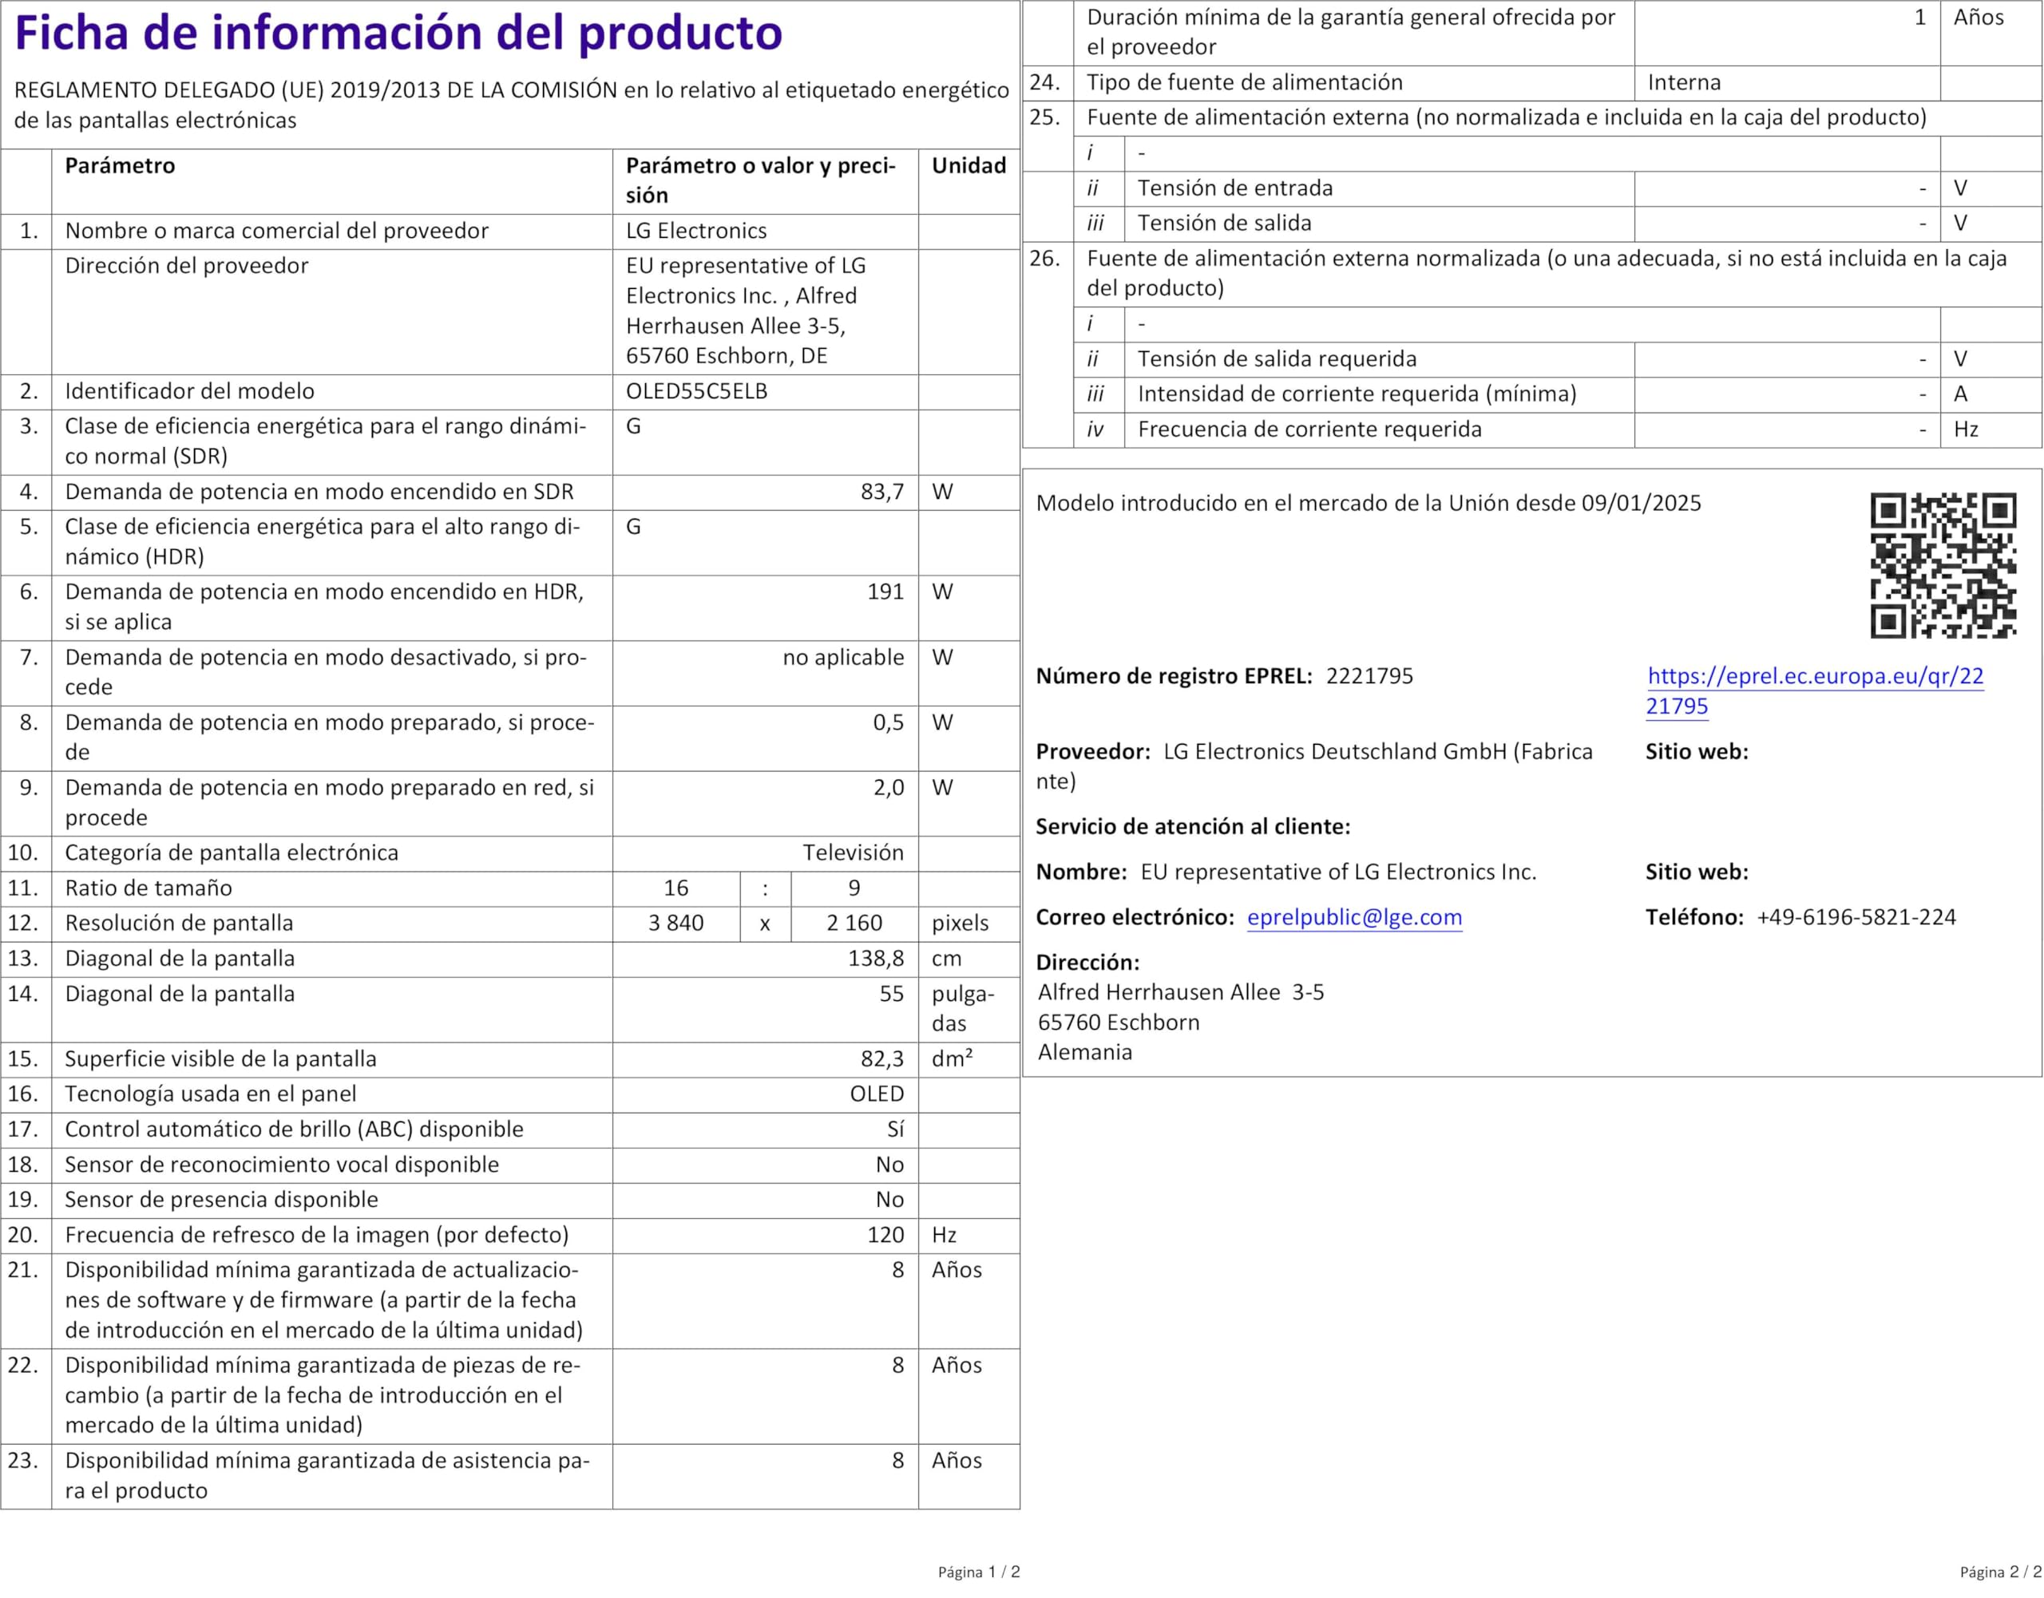The image size is (2044, 1598).
Task: Click the 'Parámetro' column header
Action: tap(120, 167)
